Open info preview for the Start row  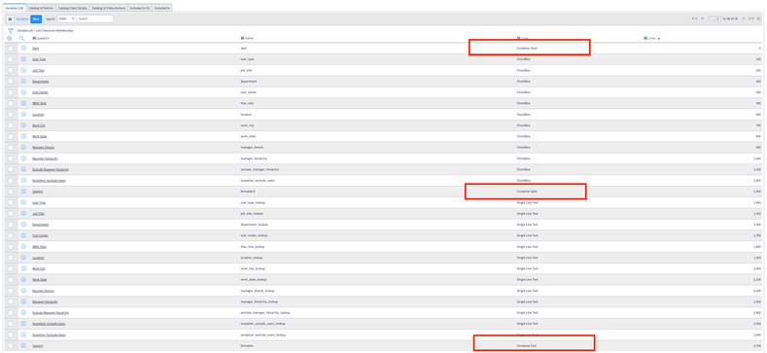pyautogui.click(x=23, y=48)
